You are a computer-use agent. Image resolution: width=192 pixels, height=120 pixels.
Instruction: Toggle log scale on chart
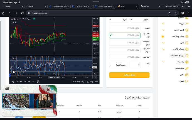92,82
